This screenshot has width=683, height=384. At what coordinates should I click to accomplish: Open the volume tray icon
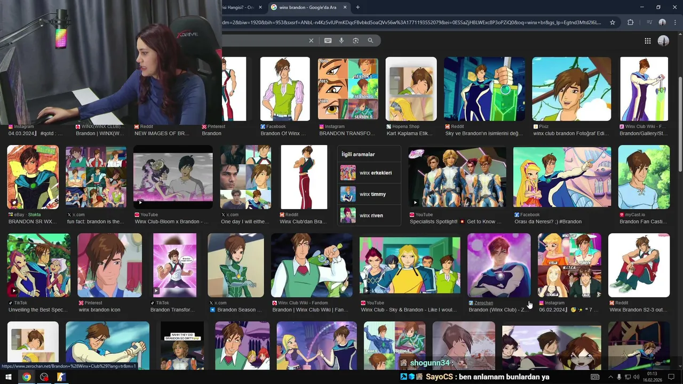click(x=636, y=377)
